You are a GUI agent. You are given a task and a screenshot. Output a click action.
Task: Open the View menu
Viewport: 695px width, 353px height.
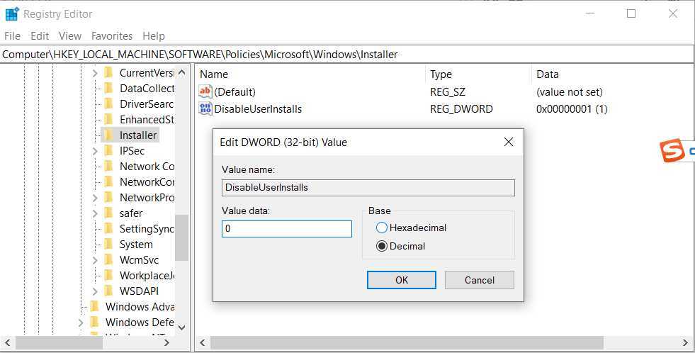click(70, 36)
